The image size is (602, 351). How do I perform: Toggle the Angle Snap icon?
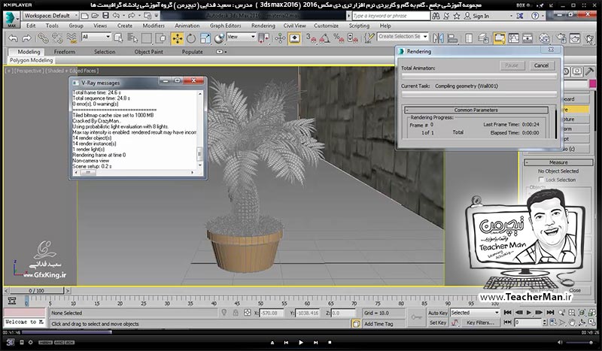324,38
